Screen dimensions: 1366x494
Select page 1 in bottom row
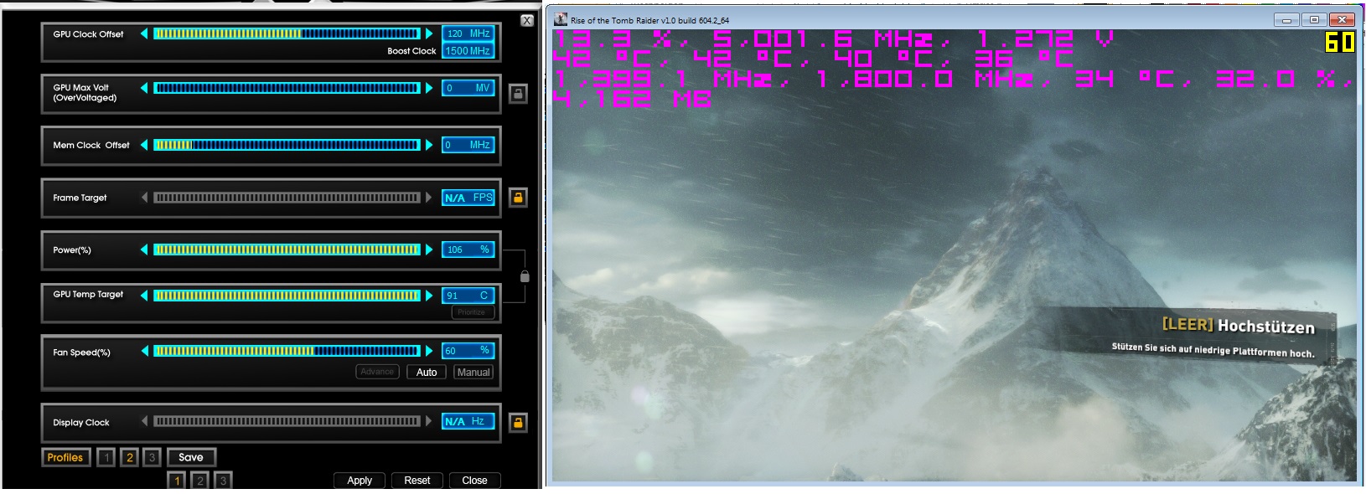[177, 481]
